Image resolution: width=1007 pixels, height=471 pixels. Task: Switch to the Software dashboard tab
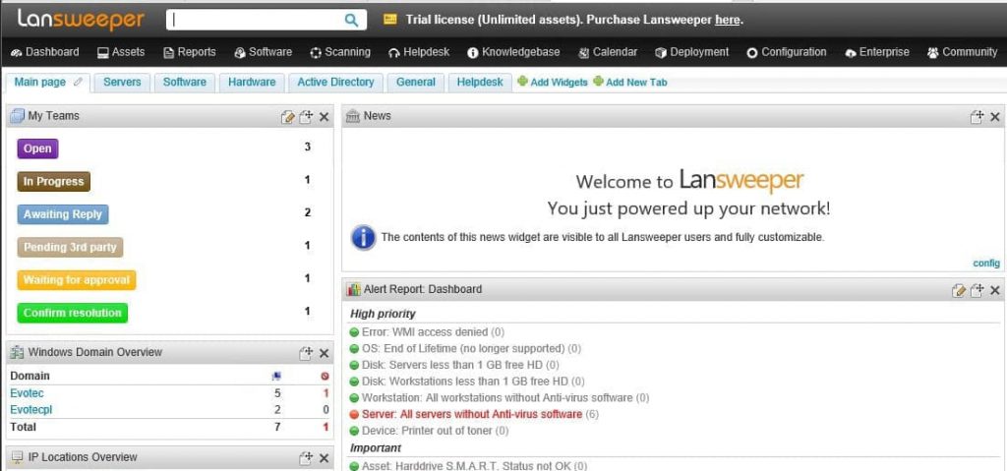click(x=184, y=83)
